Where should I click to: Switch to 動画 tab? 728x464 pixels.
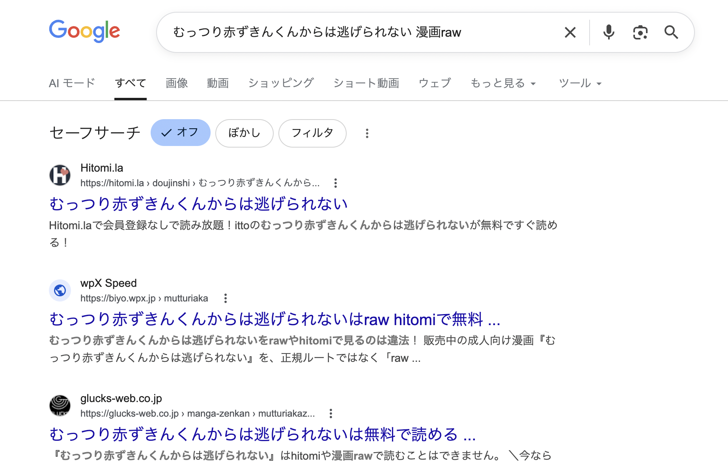[218, 83]
